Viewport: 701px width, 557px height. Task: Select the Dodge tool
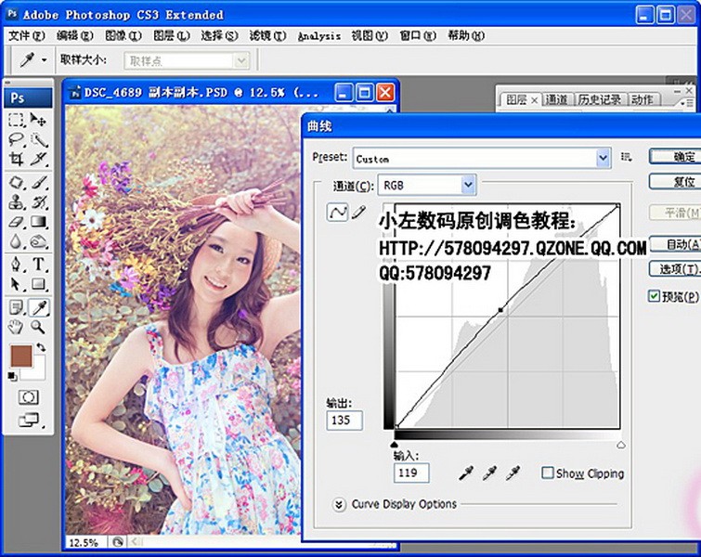tap(38, 241)
